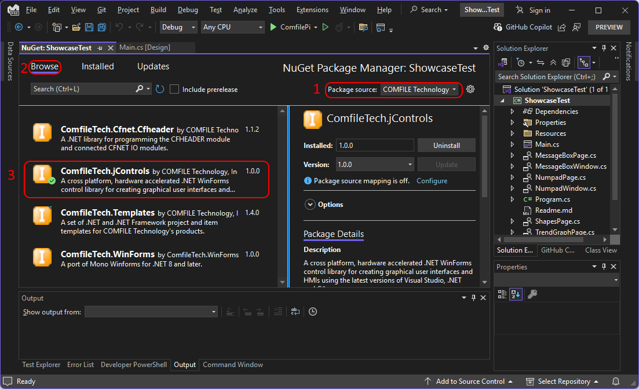Expand the Options section
This screenshot has height=389, width=639.
[x=310, y=205]
